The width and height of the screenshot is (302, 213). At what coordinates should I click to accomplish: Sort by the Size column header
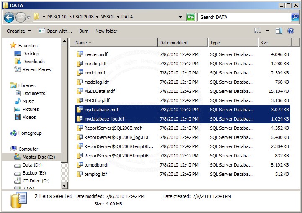click(x=275, y=43)
